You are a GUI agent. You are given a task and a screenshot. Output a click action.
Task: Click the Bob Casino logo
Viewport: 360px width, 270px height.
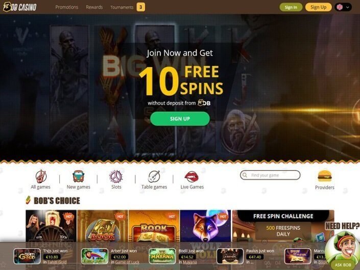pyautogui.click(x=20, y=7)
